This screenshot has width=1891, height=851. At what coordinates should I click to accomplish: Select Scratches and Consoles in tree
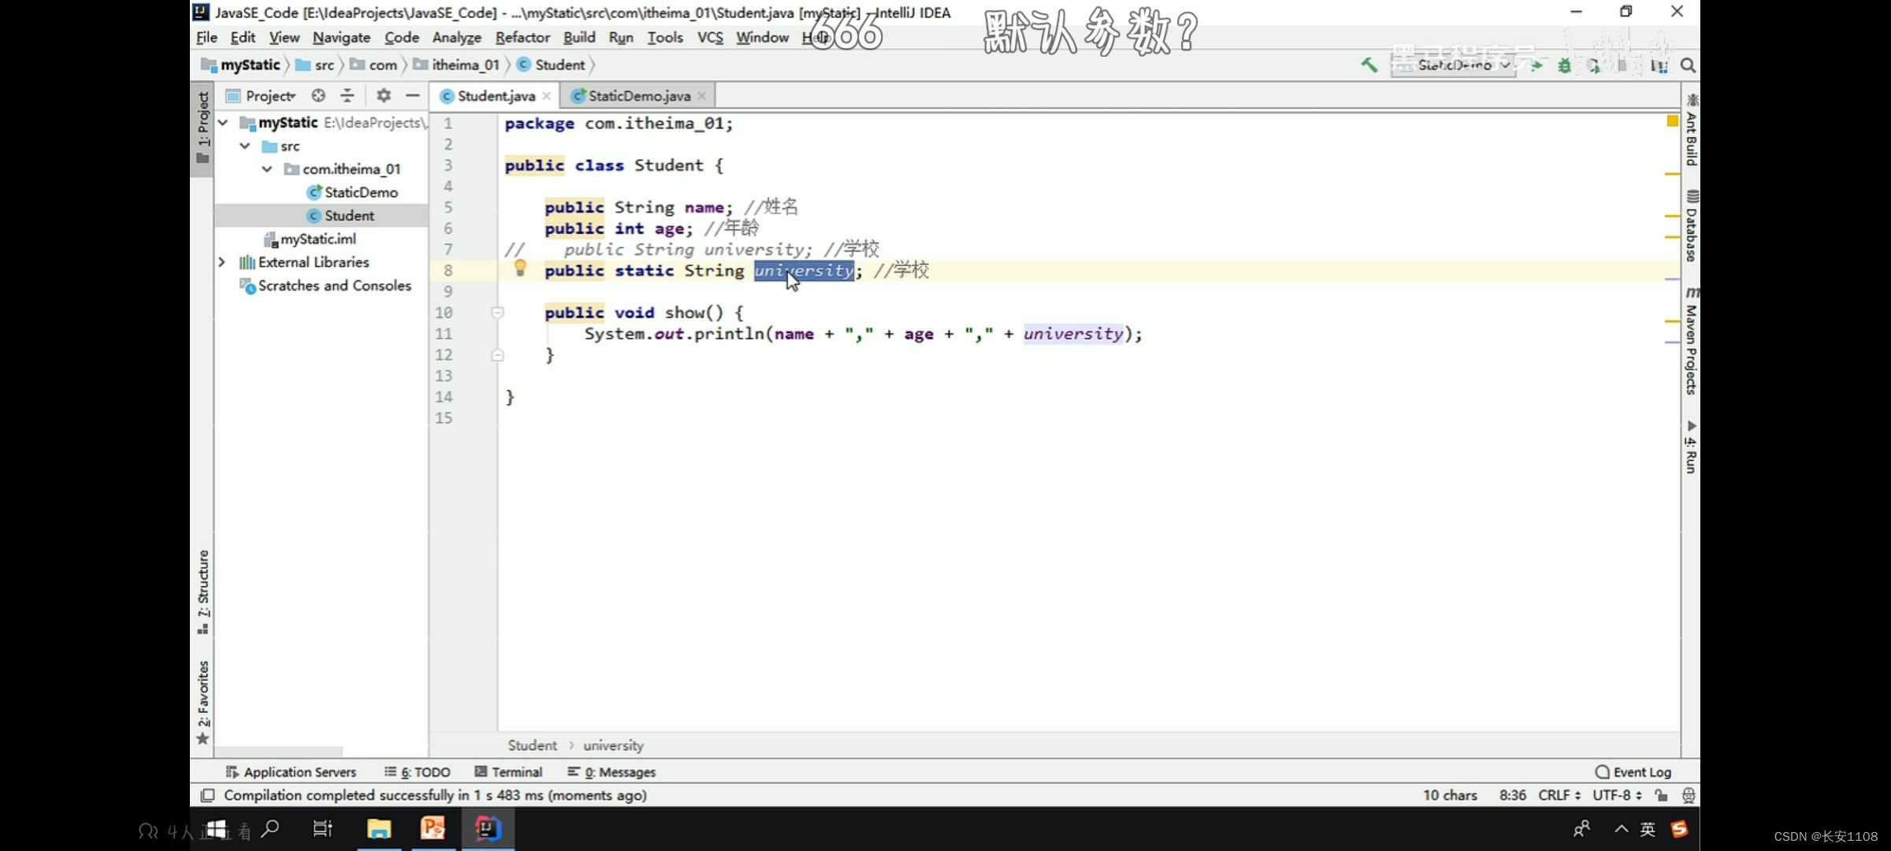[325, 286]
